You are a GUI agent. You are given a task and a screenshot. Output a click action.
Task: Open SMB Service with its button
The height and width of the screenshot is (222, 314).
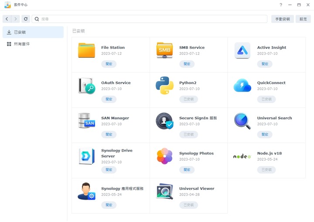coord(187,64)
